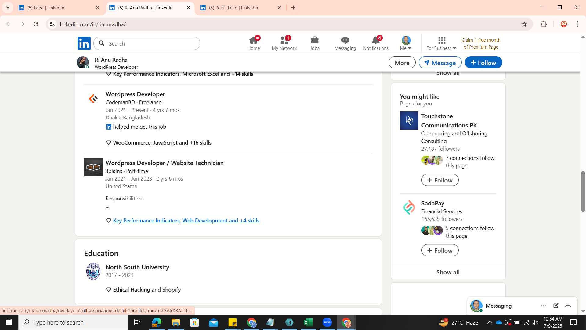This screenshot has width=586, height=330.
Task: Show all suggested pages
Action: point(448,272)
